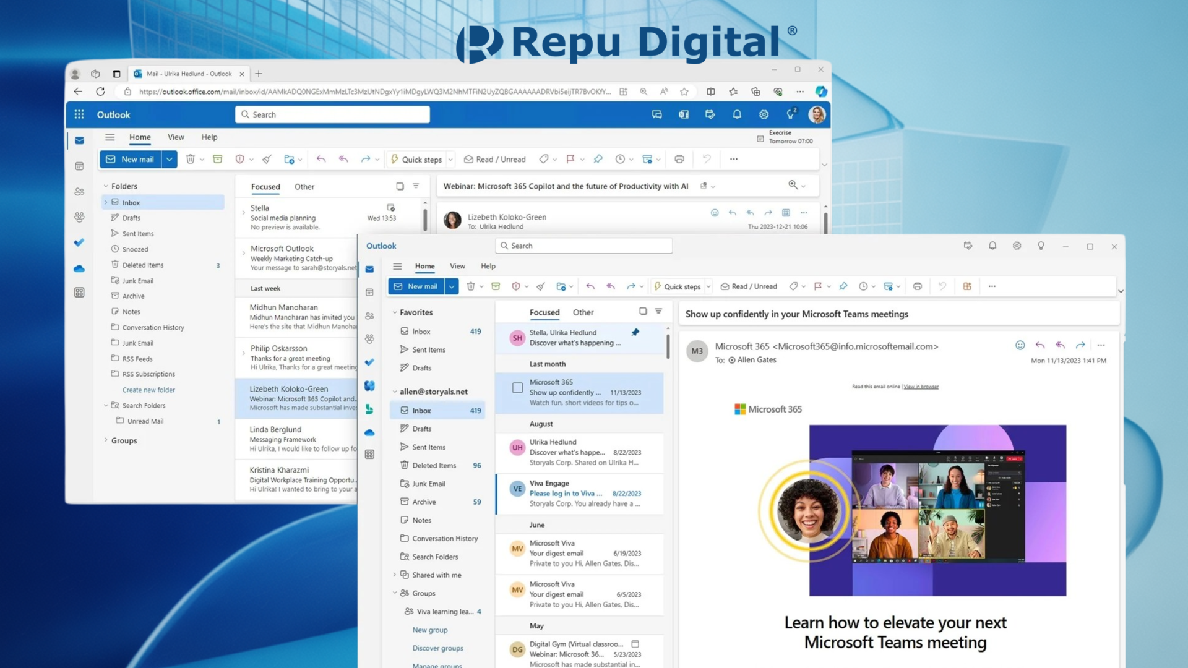Screen dimensions: 1188x668
Task: Open Settings gear in web Outlook header
Action: point(764,114)
